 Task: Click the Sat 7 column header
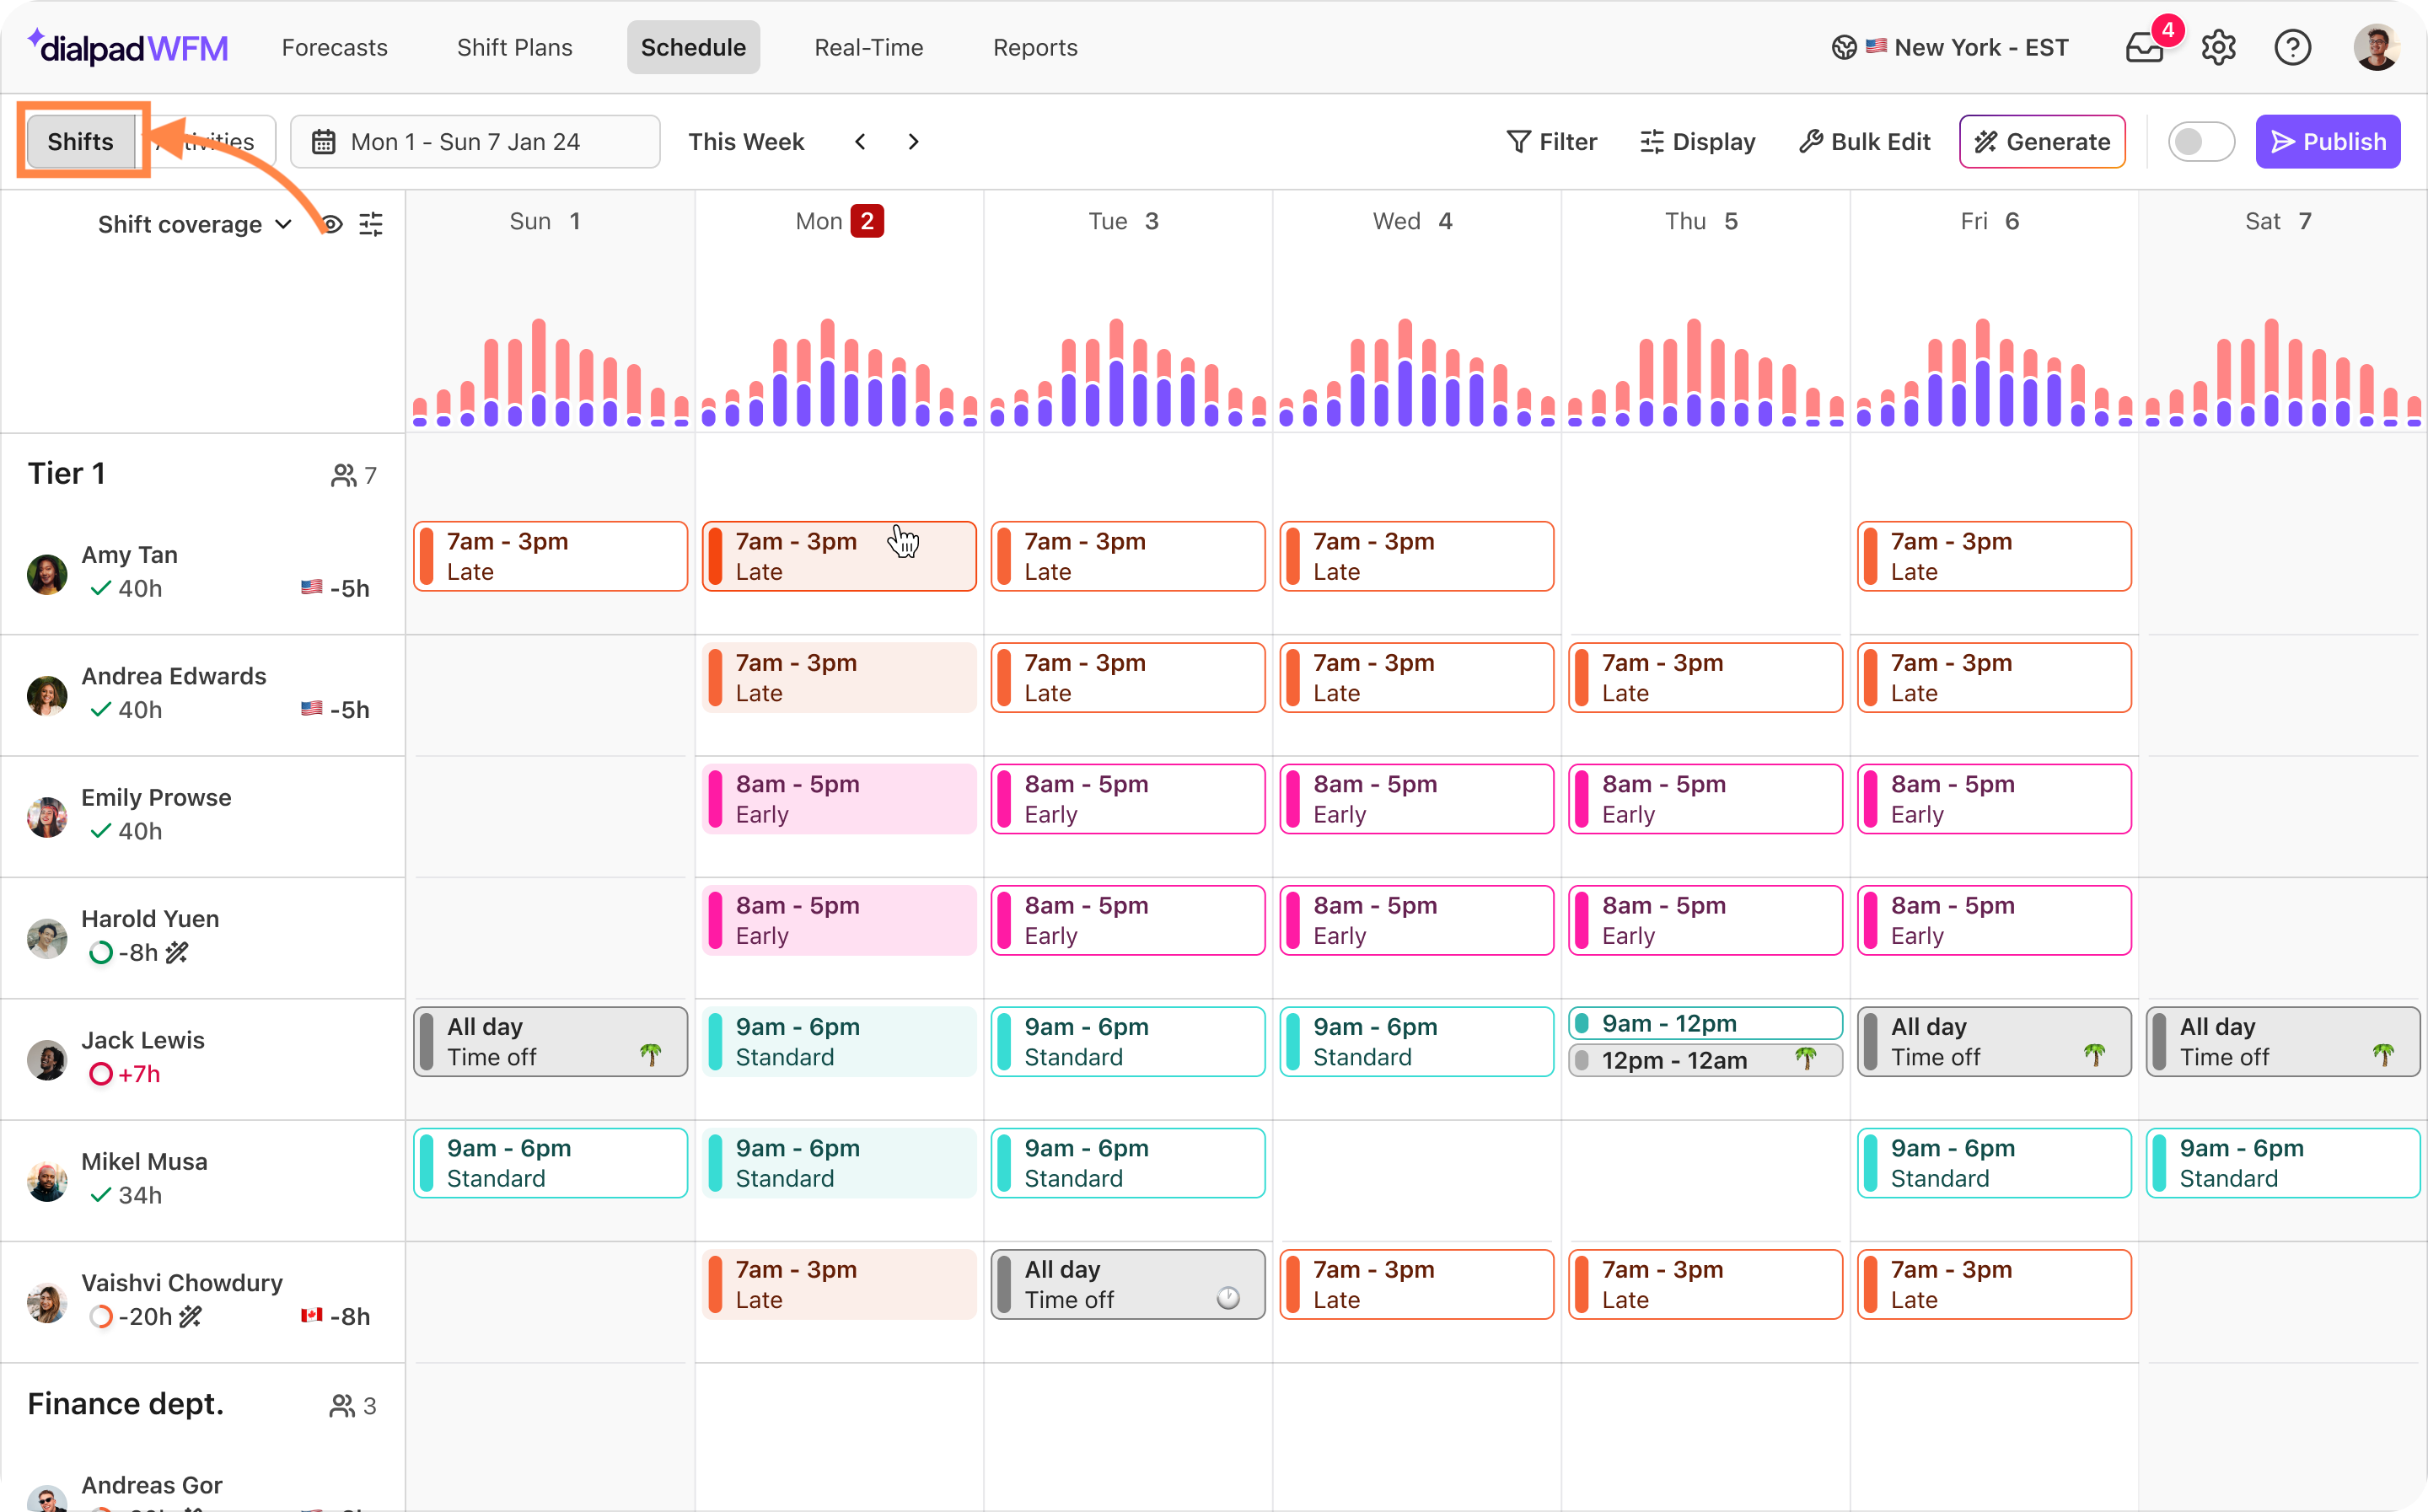pyautogui.click(x=2278, y=221)
